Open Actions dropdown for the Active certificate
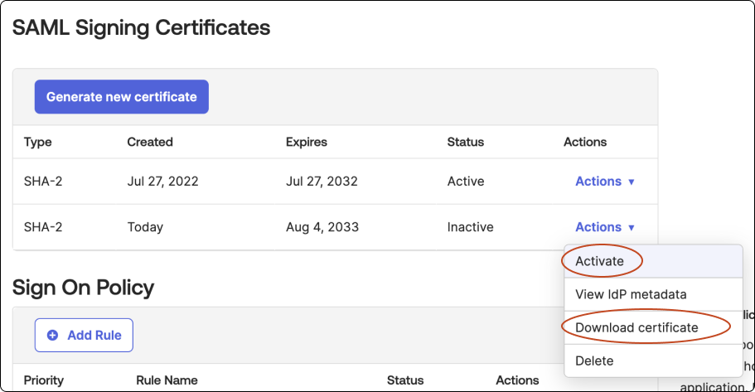Image resolution: width=755 pixels, height=392 pixels. pyautogui.click(x=604, y=181)
